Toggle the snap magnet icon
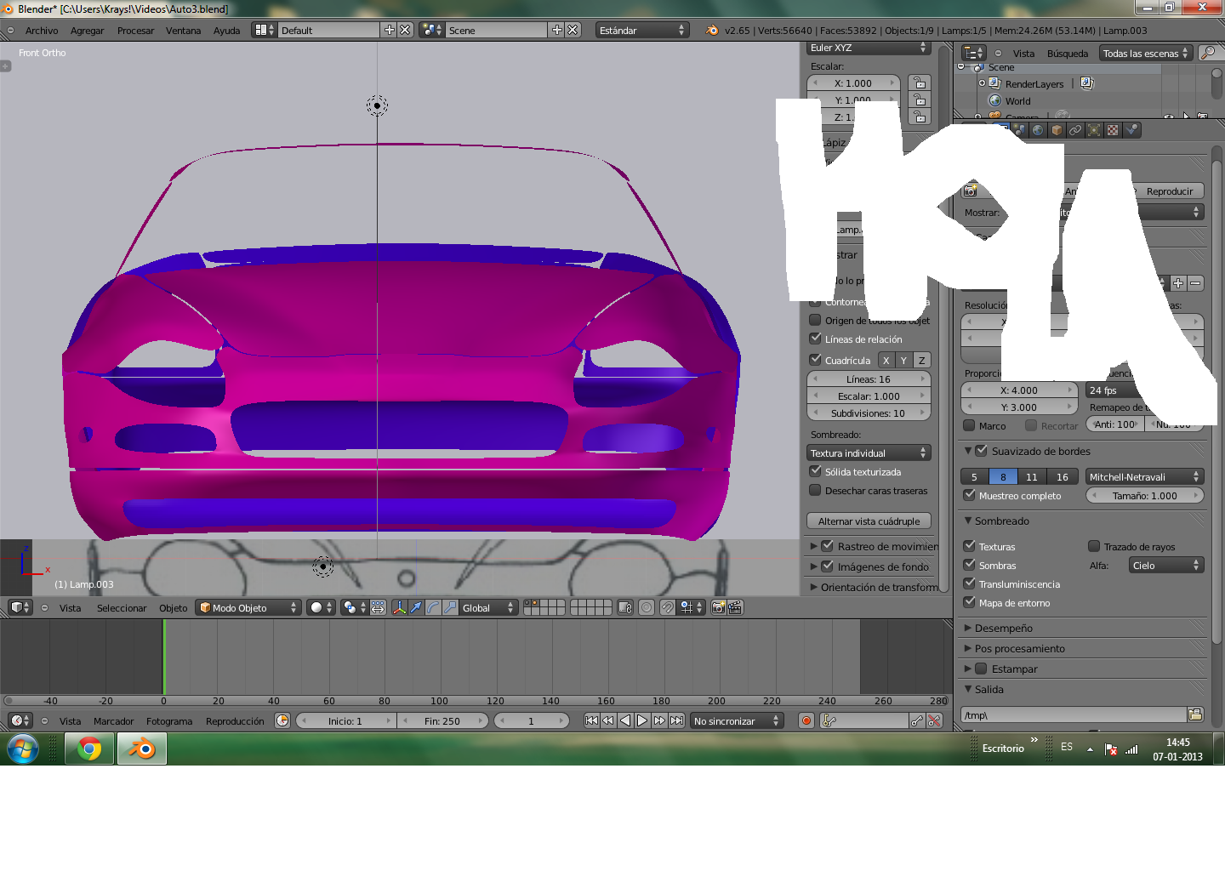1225x871 pixels. pyautogui.click(x=668, y=607)
